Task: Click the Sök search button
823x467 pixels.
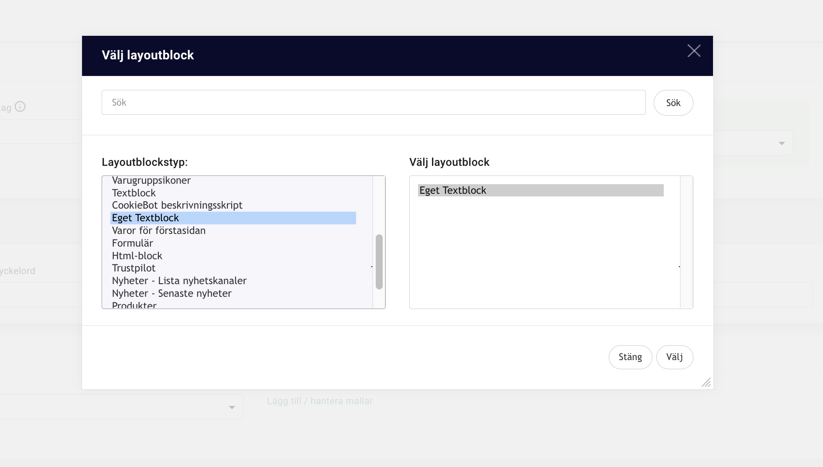Action: 673,103
